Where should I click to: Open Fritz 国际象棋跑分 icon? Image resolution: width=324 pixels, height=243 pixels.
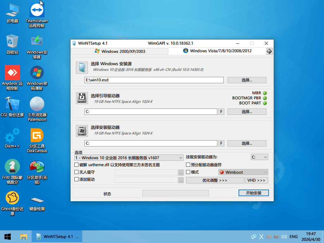12,172
